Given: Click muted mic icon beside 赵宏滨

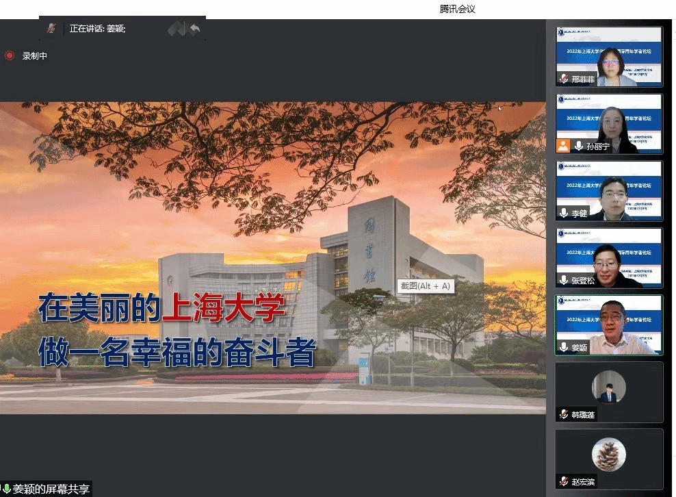Looking at the screenshot, I should point(563,481).
